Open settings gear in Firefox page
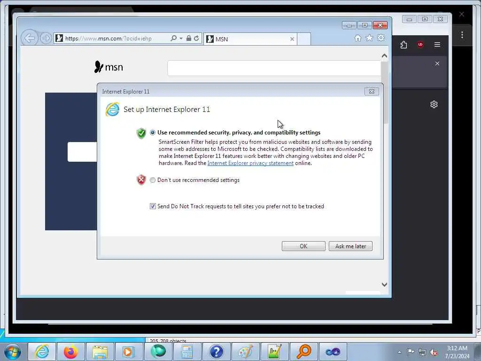The height and width of the screenshot is (361, 481). tap(434, 104)
